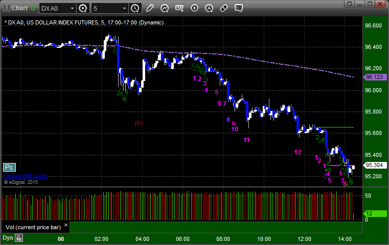Click the magenta count number 12
Viewport: 389px width, 245px height.
(x=298, y=152)
